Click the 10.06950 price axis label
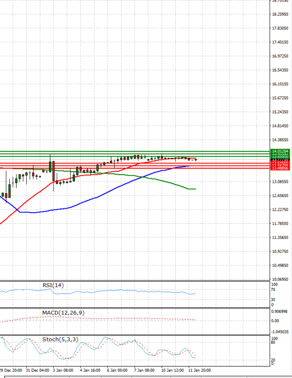Screen dimensions: 292x378 pos(280,279)
